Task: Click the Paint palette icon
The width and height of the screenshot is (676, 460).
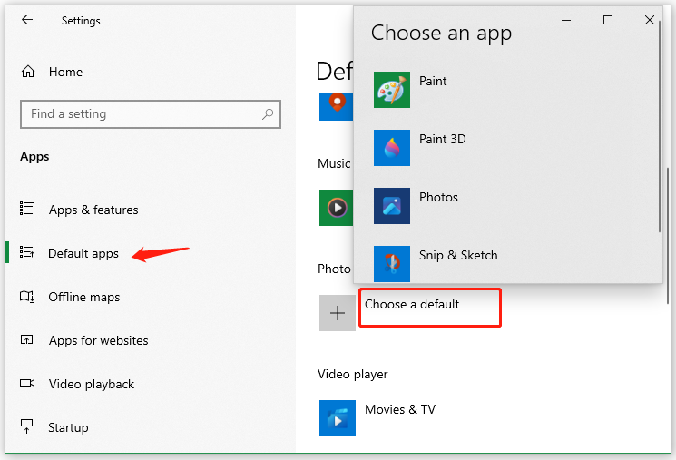Action: [x=391, y=90]
